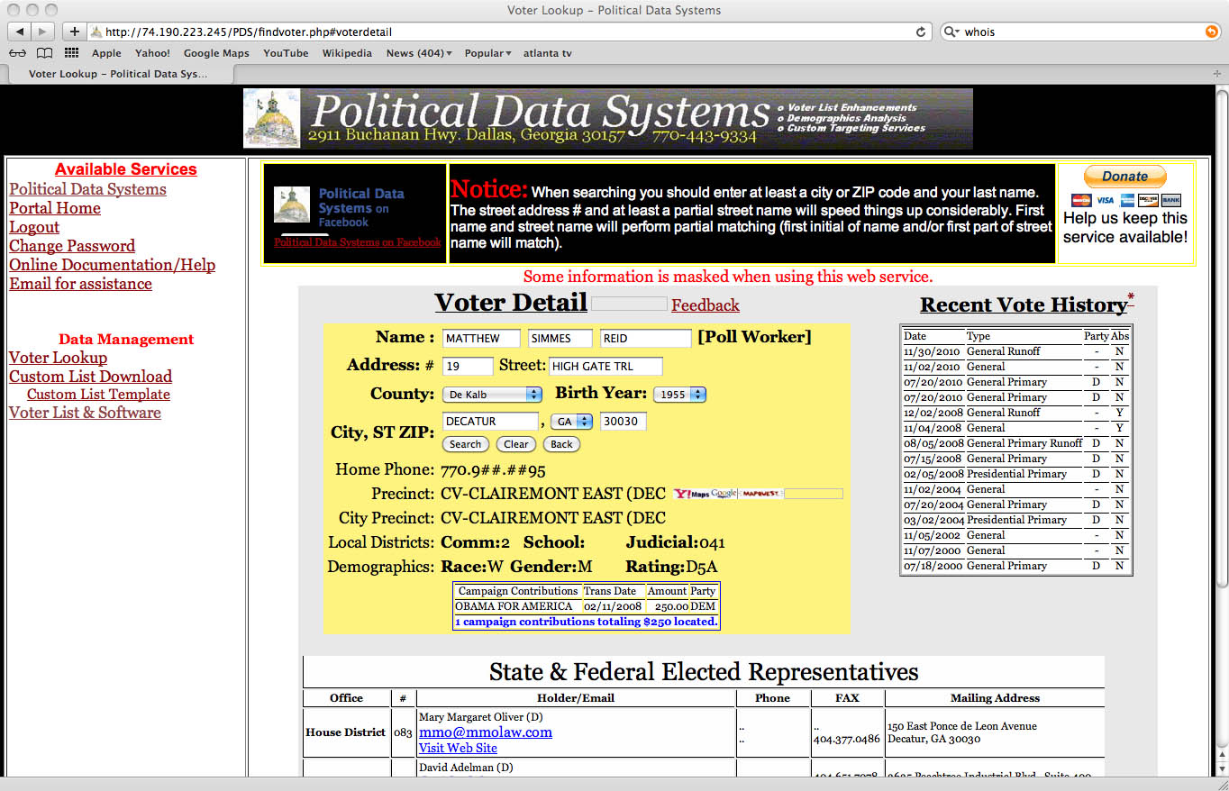Open the MapQuest logo link

point(760,494)
